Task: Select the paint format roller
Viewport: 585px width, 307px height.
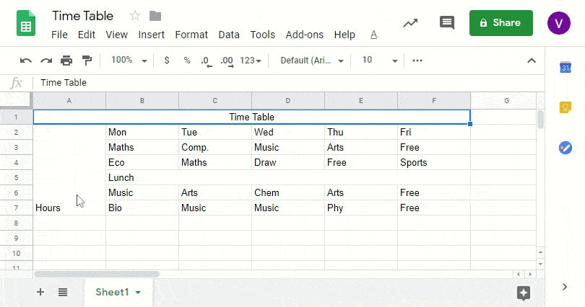Action: coord(87,61)
